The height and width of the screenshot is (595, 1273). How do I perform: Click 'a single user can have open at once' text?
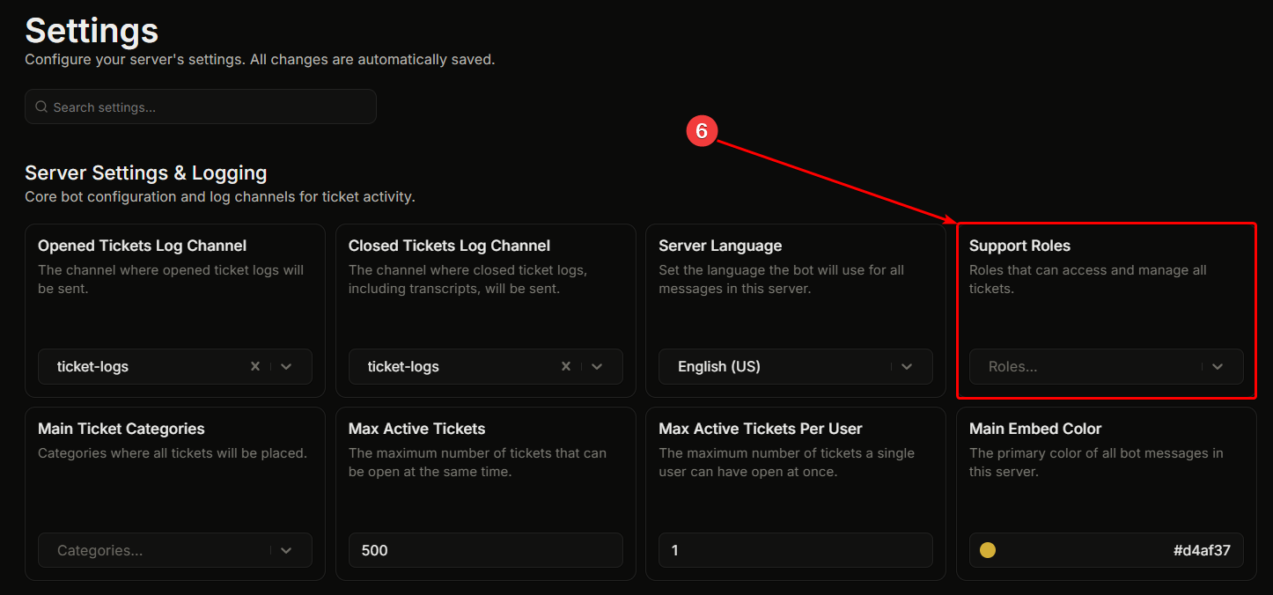tap(786, 462)
